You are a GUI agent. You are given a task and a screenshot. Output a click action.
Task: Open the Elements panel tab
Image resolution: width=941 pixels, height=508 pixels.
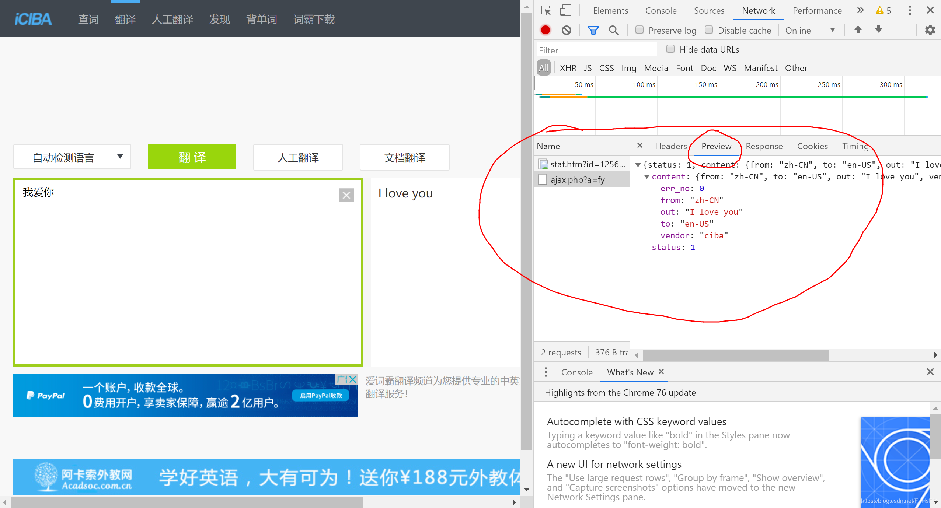pos(610,10)
